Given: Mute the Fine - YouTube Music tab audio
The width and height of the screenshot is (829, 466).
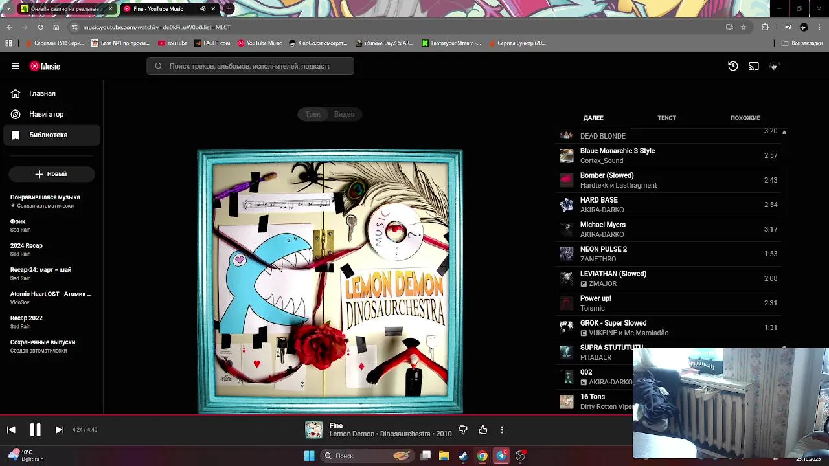Looking at the screenshot, I should click(x=203, y=9).
